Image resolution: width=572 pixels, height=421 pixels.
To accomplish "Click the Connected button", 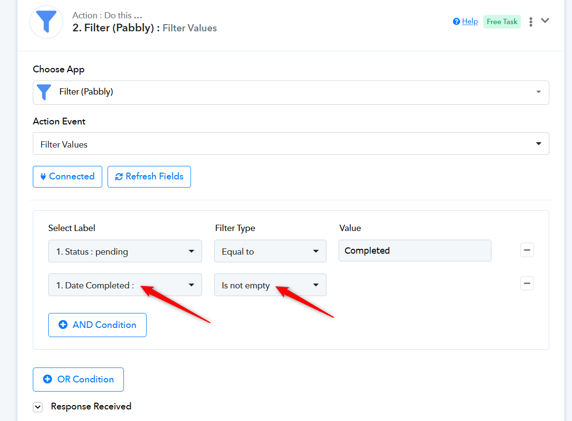I will coord(68,177).
